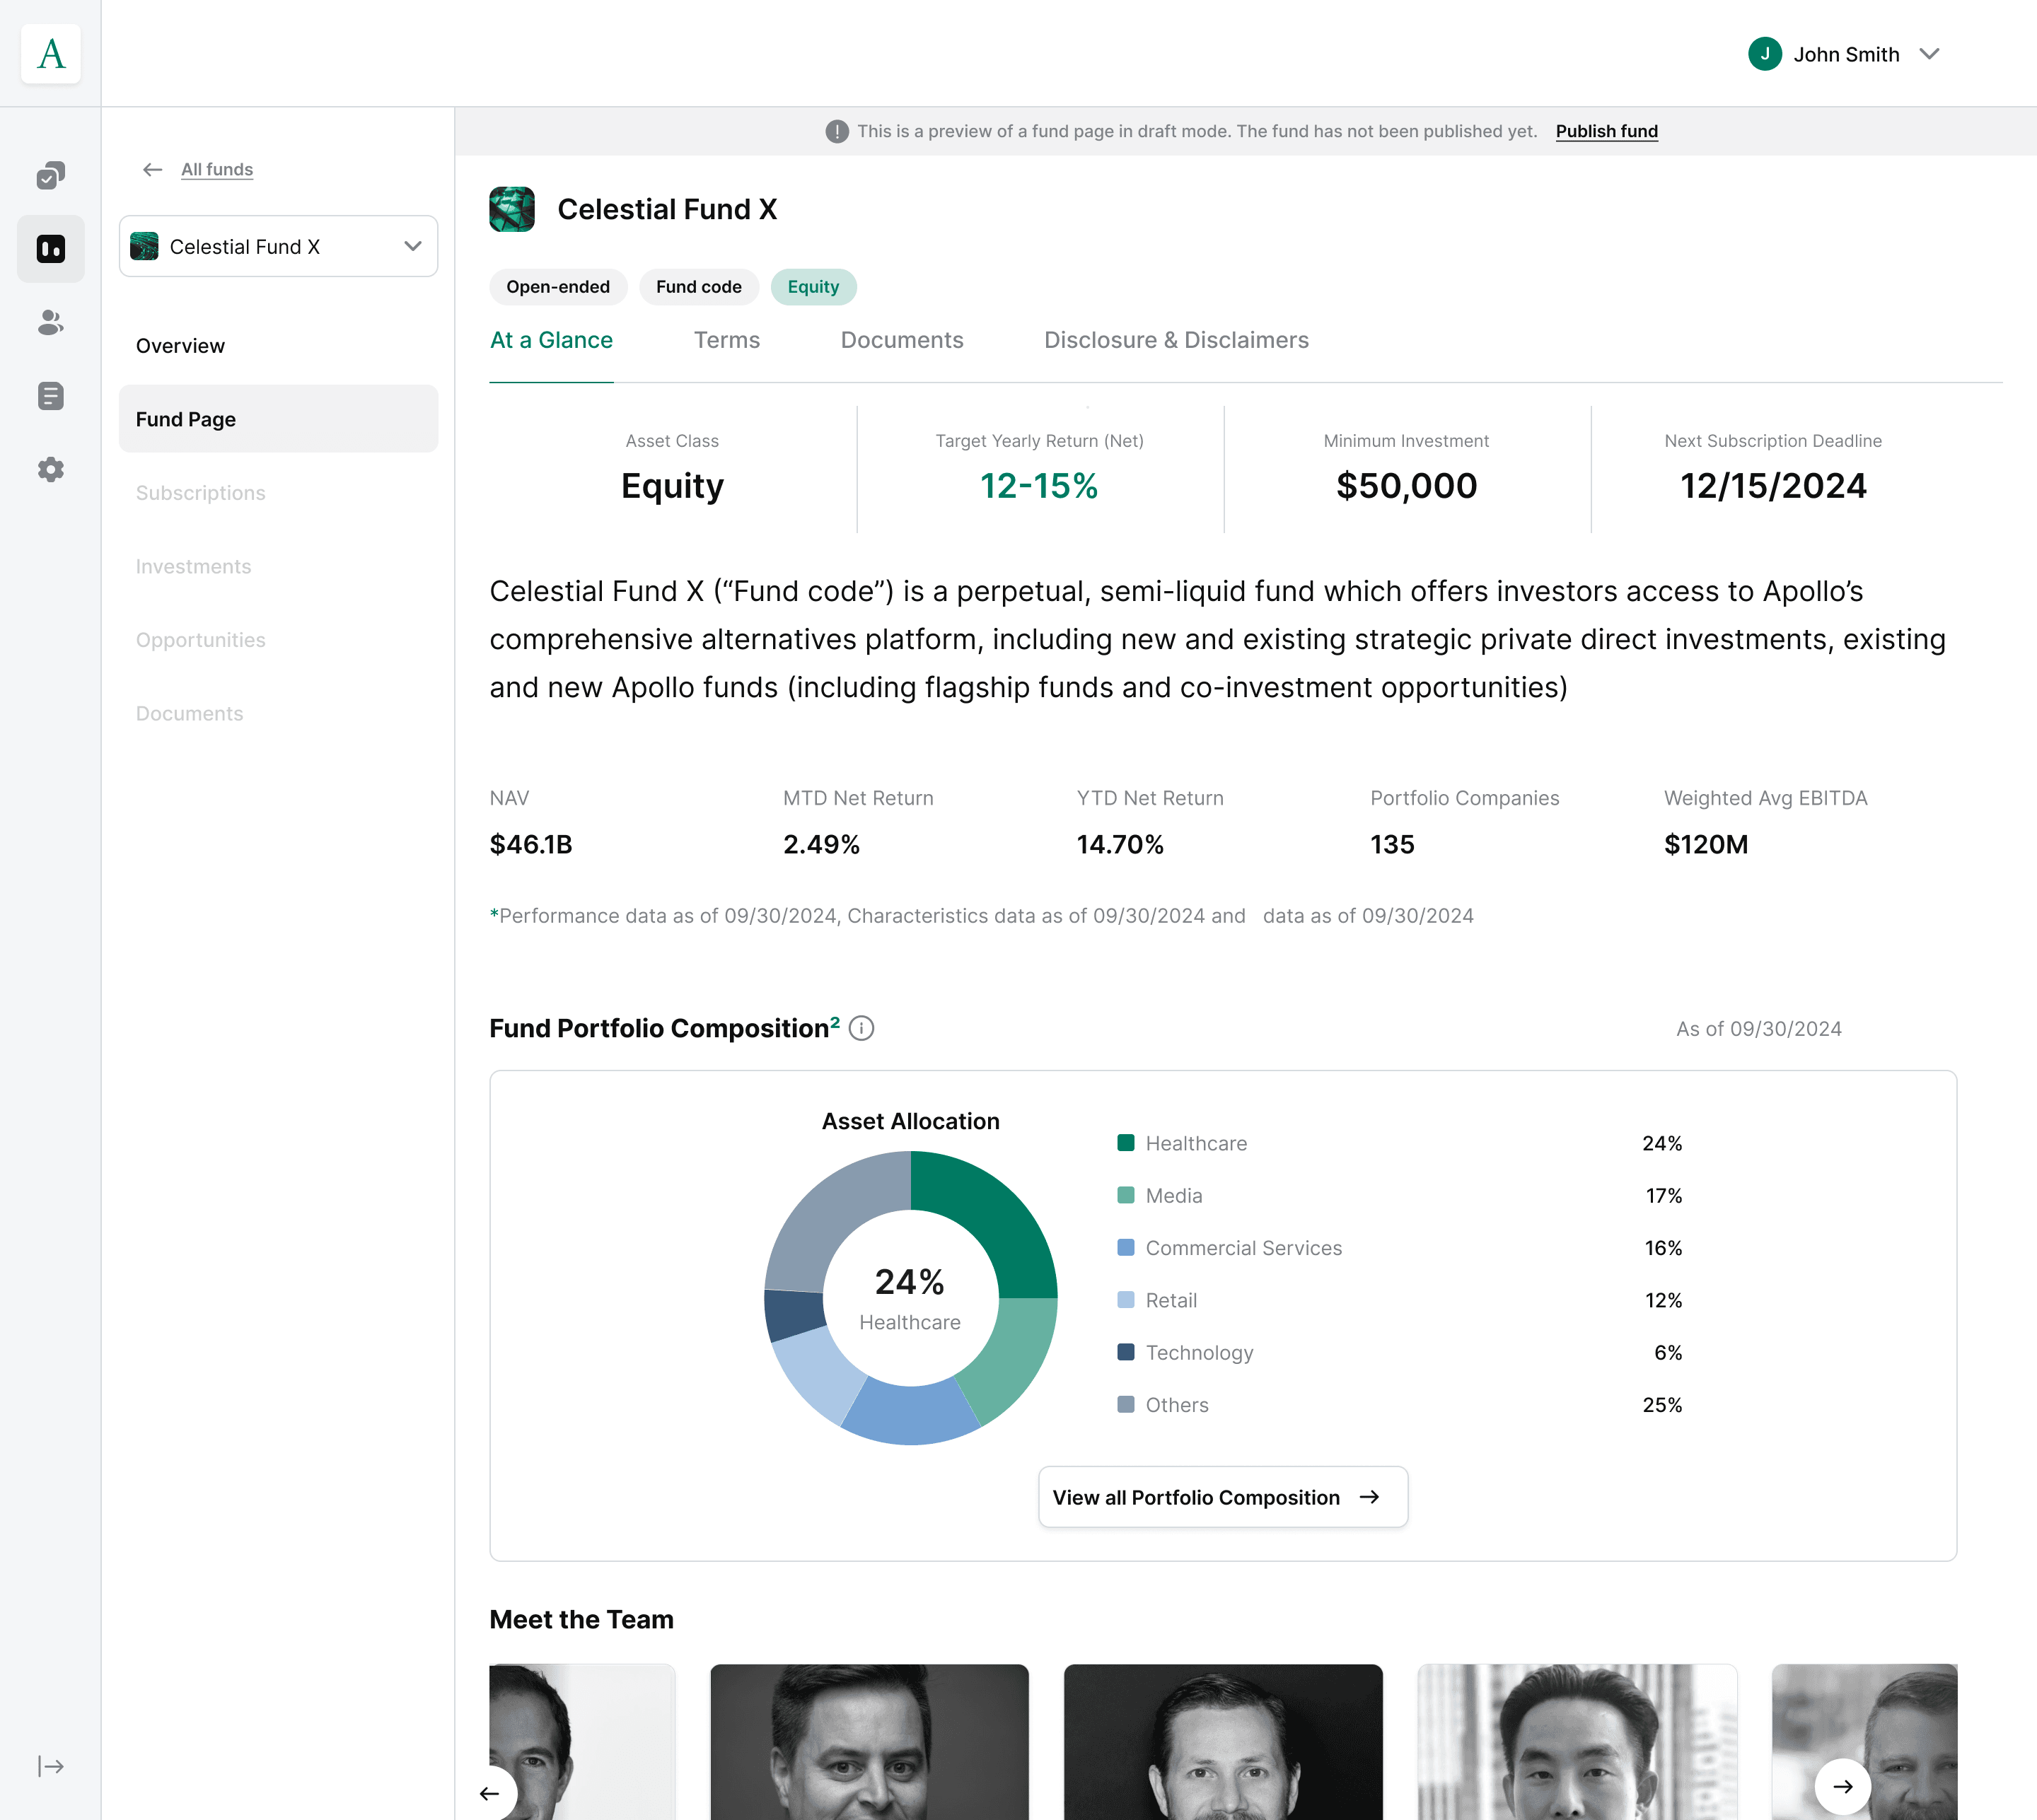Open the users sidebar icon
Viewport: 2037px width, 1820px height.
tap(51, 322)
